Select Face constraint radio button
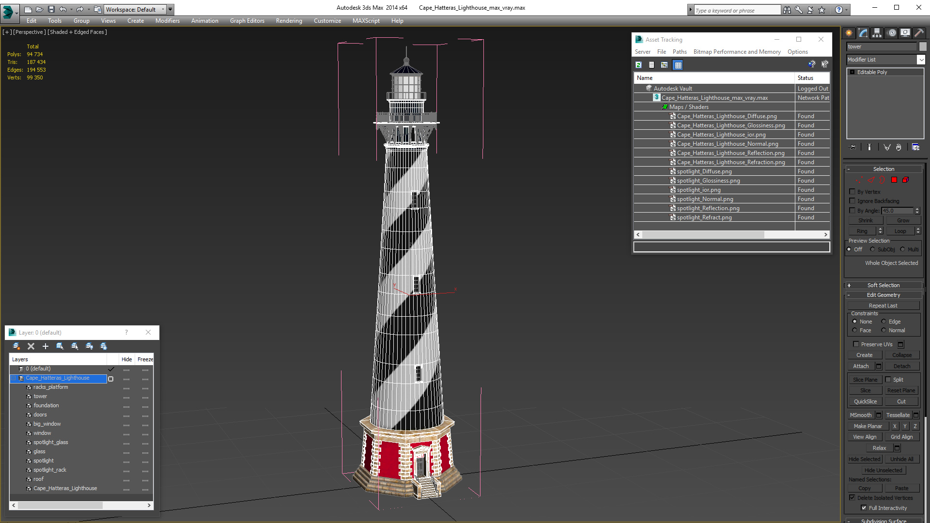This screenshot has height=523, width=930. click(x=855, y=330)
